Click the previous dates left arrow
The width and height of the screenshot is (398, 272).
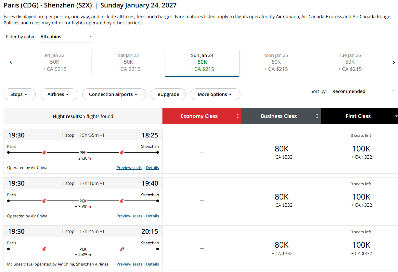click(x=11, y=62)
